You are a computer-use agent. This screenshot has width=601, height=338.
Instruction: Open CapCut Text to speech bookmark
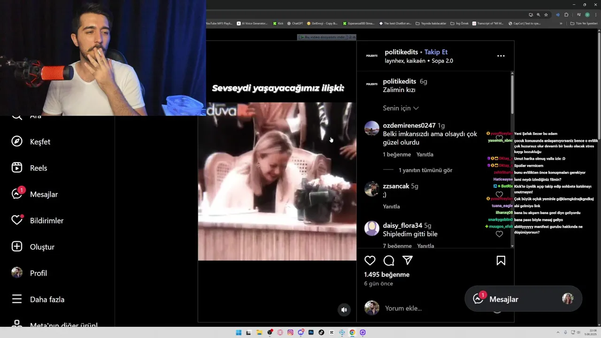click(525, 23)
